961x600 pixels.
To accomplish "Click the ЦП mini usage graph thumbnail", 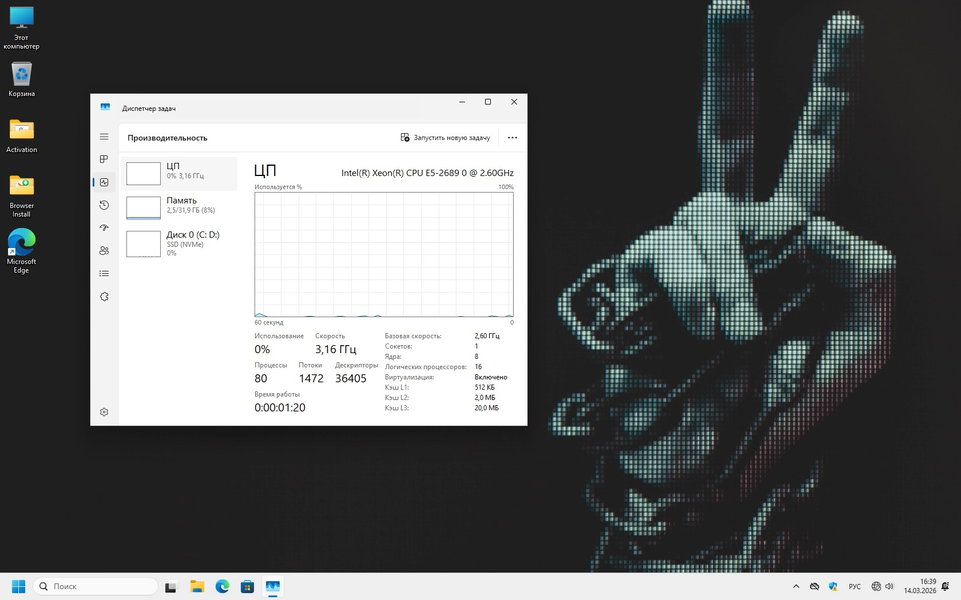I will tap(144, 174).
